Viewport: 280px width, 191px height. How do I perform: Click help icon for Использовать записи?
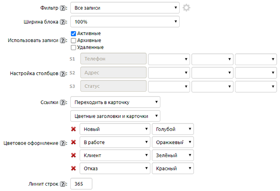click(62, 40)
